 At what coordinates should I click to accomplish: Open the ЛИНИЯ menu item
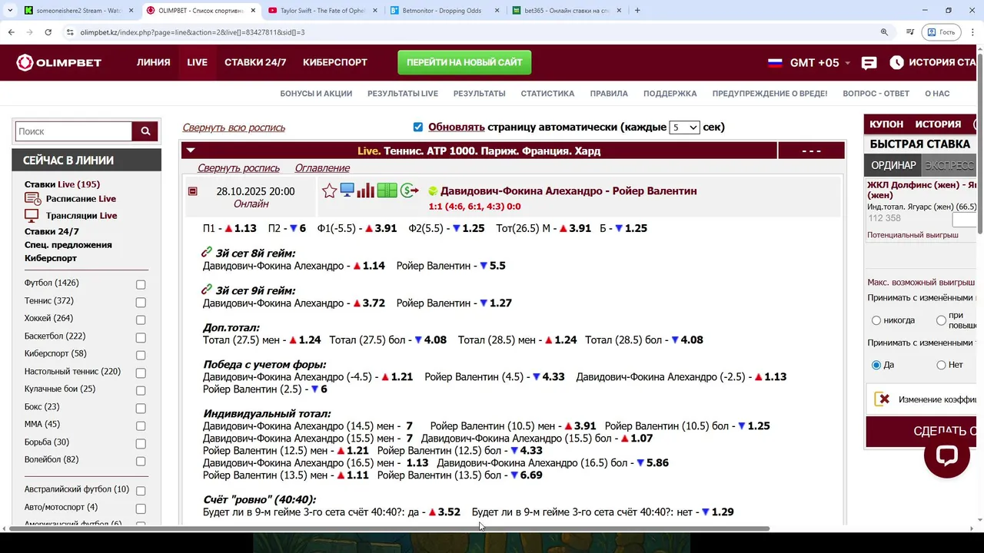pyautogui.click(x=154, y=63)
